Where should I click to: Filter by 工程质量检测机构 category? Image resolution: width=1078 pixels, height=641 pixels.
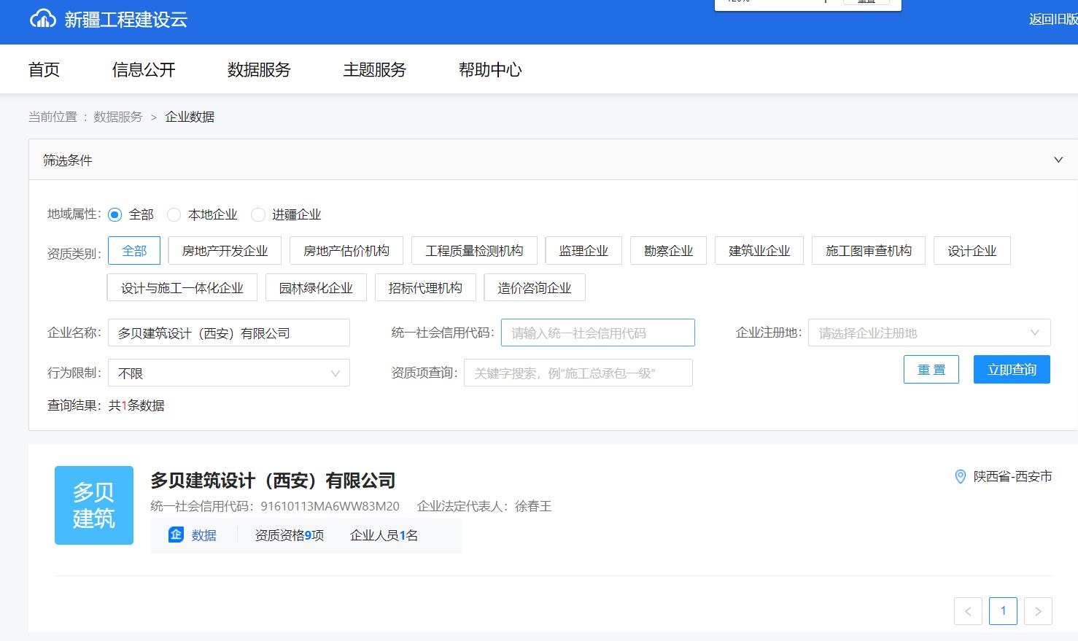[x=474, y=251]
